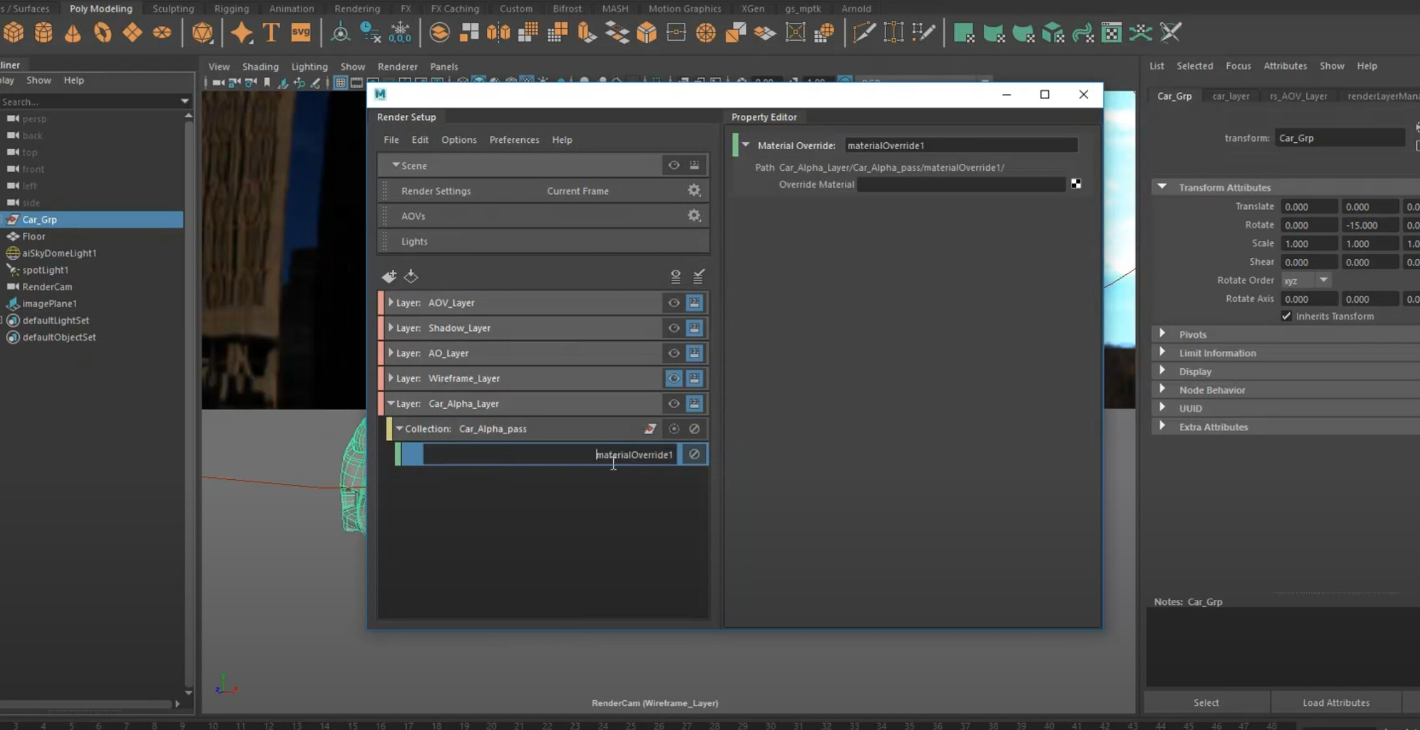Screen dimensions: 1420x730
Task: Select the Platonic Solids tool
Action: click(x=203, y=32)
